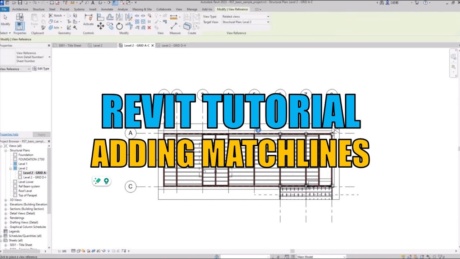Open the Properties help link

[x=9, y=135]
